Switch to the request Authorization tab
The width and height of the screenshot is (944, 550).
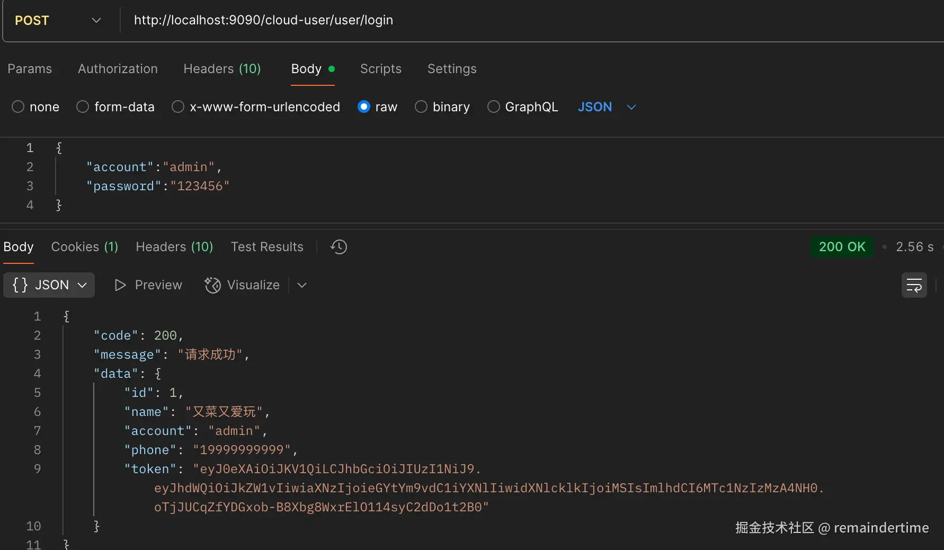coord(118,69)
